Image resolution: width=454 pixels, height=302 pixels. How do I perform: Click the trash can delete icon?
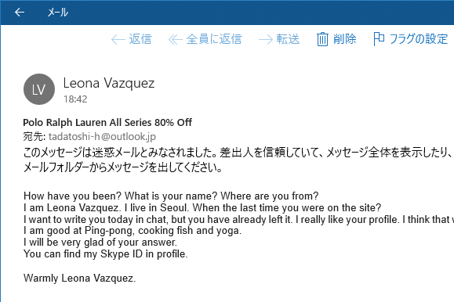click(322, 39)
